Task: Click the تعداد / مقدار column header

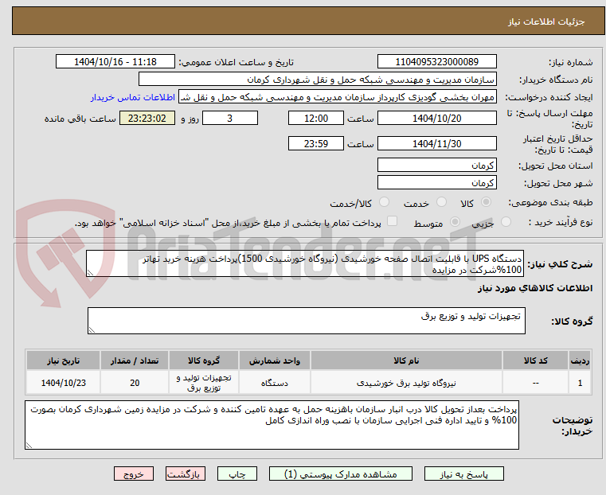Action: pyautogui.click(x=135, y=361)
